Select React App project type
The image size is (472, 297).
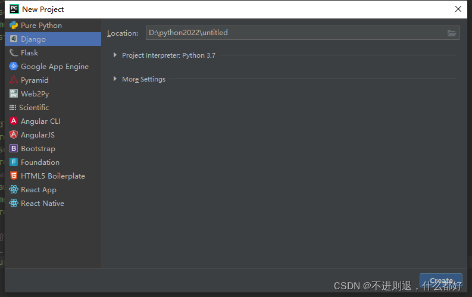(39, 190)
